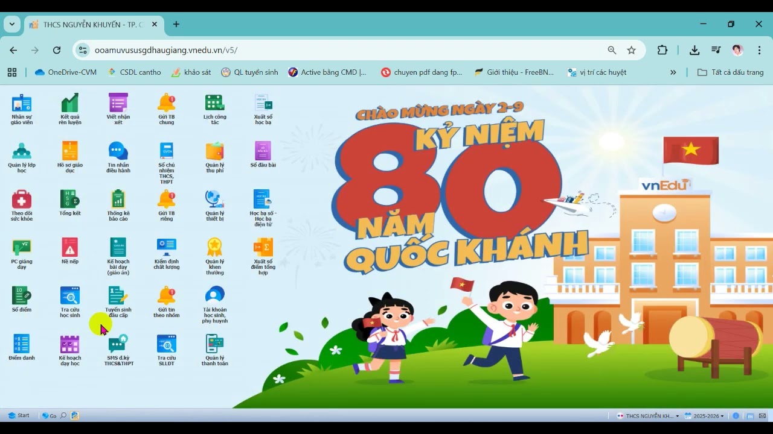This screenshot has width=773, height=434.
Task: Open Quản lý thiết bị icon
Action: (x=215, y=206)
